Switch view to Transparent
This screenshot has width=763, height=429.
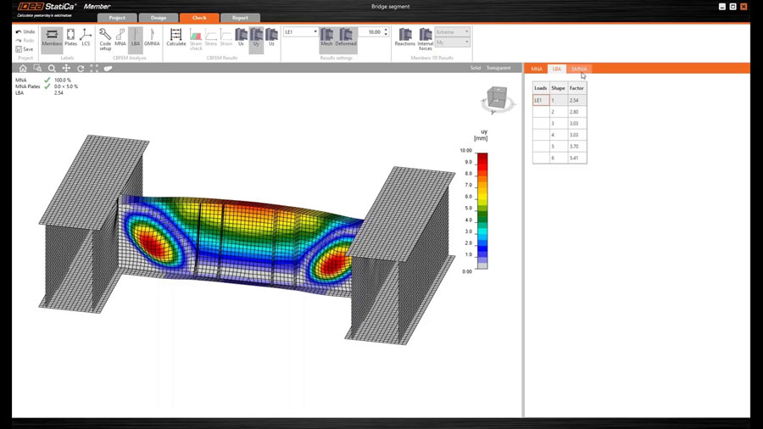(x=498, y=68)
